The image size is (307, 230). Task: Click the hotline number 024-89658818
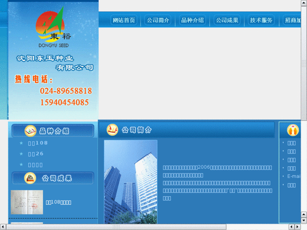[x=66, y=91]
